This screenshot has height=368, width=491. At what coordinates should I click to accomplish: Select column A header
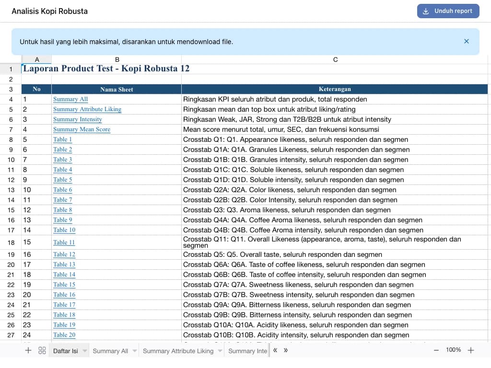[36, 59]
